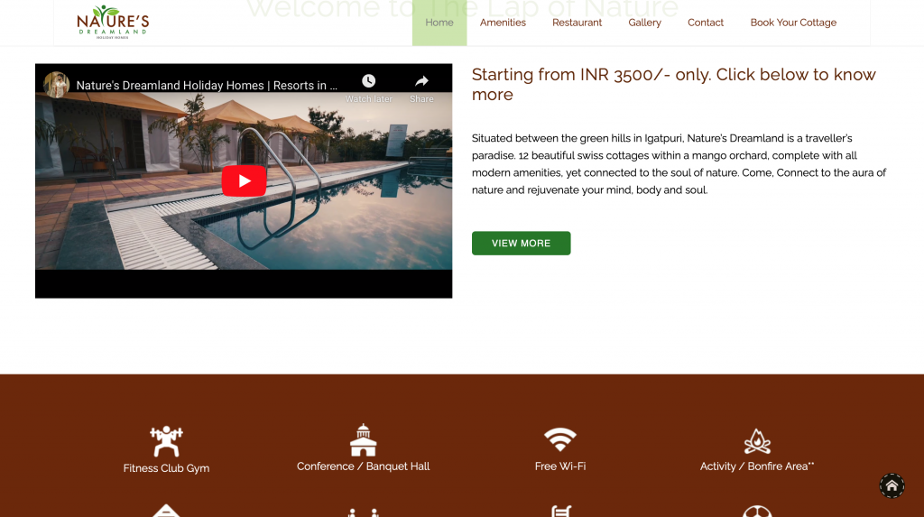
Task: Click the Watch later clock icon
Action: click(369, 81)
